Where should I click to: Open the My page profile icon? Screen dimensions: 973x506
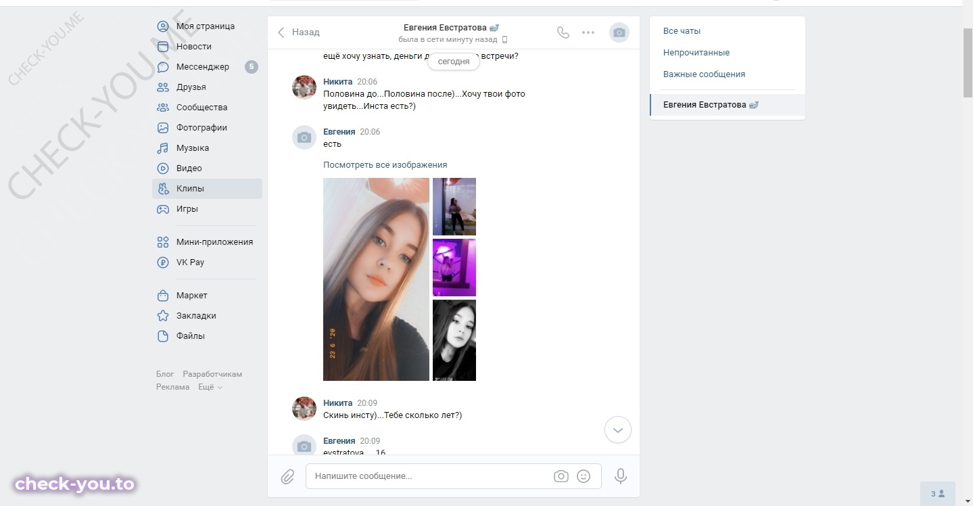pos(163,26)
